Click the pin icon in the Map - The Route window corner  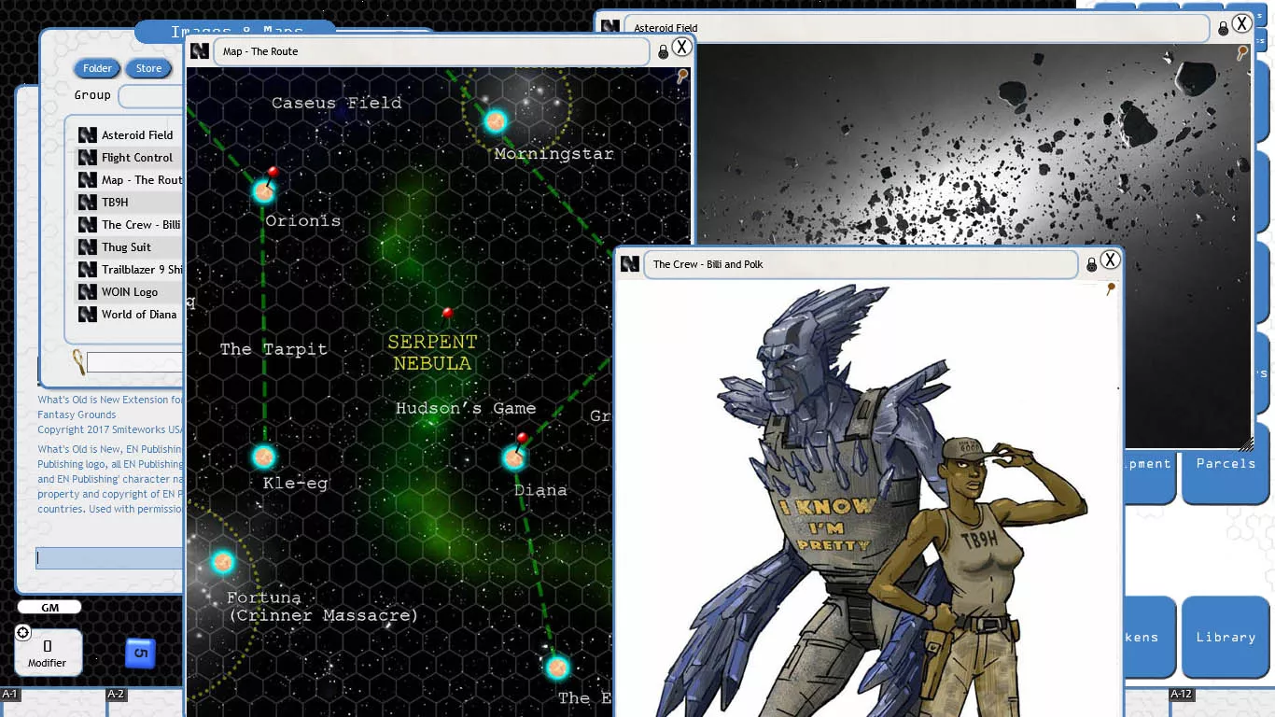pyautogui.click(x=682, y=76)
